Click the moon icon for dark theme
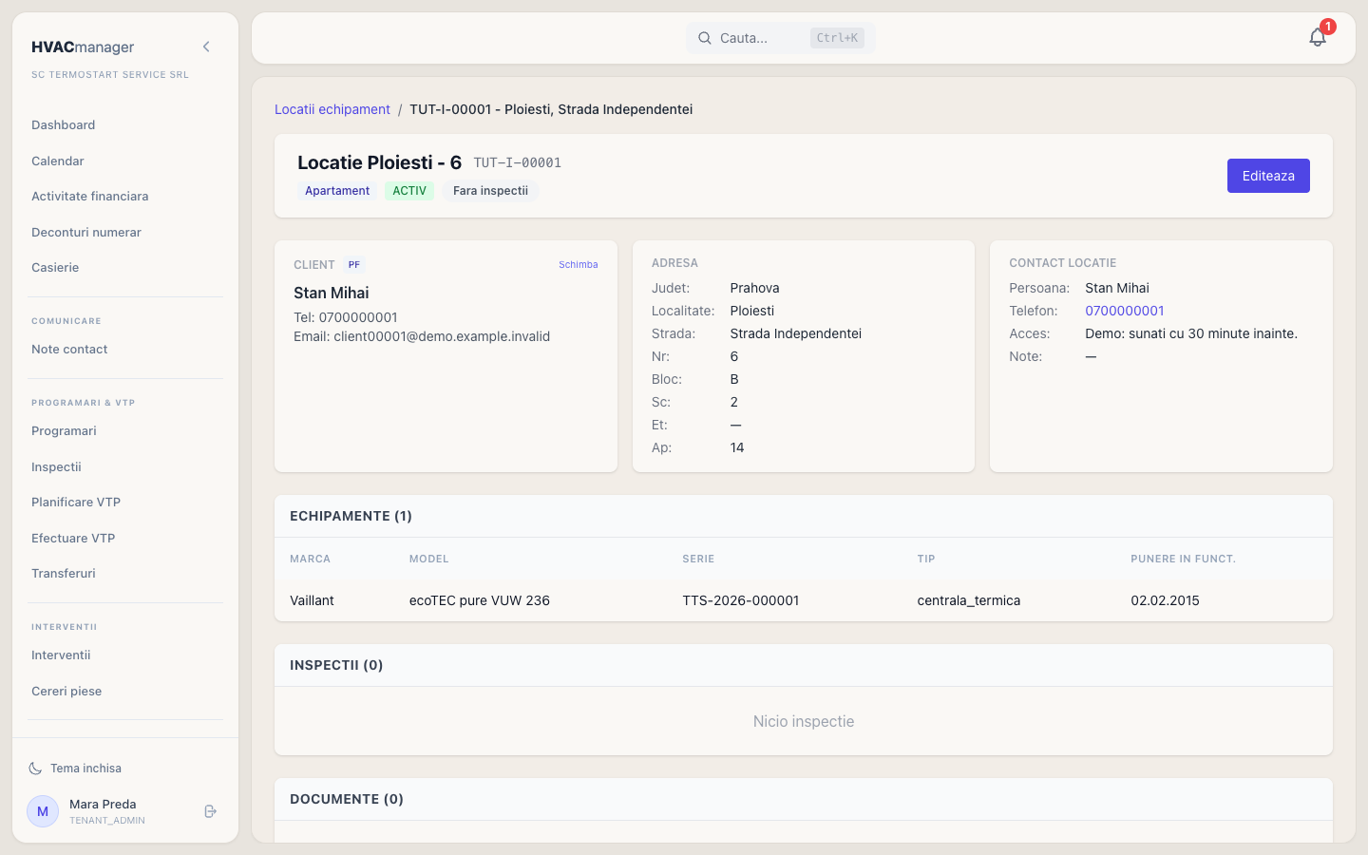 tap(35, 769)
